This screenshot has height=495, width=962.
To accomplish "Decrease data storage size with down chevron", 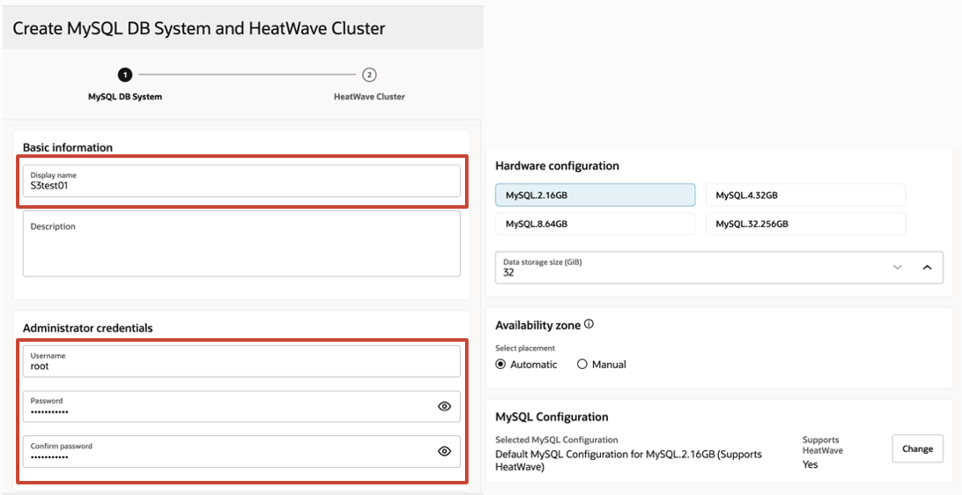I will 898,267.
